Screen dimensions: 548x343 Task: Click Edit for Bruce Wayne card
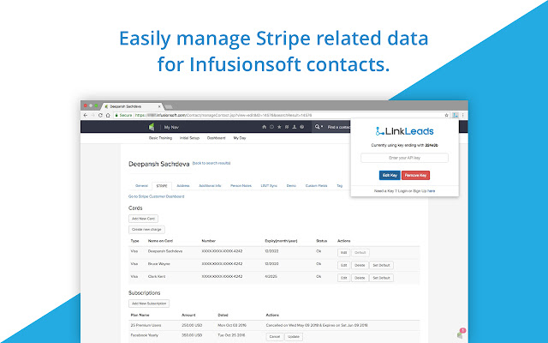point(343,265)
